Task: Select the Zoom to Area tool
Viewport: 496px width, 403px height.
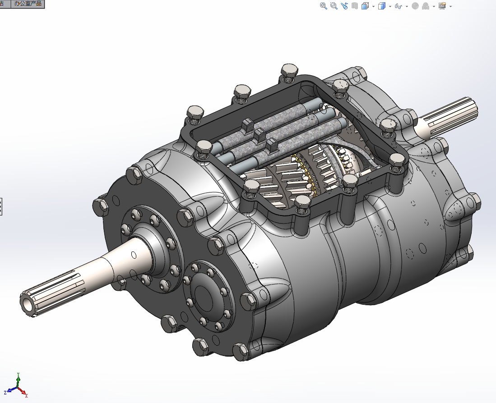Action: pyautogui.click(x=334, y=6)
